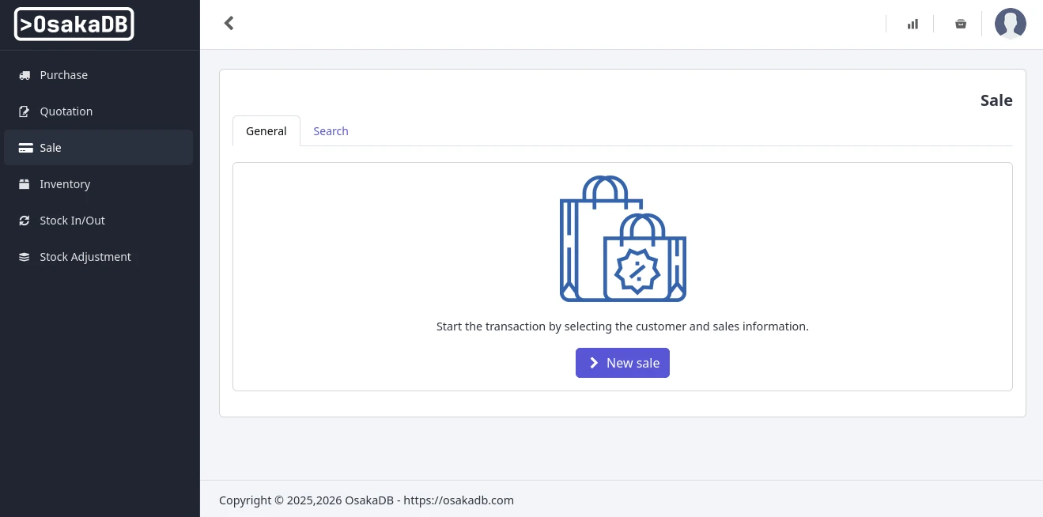The image size is (1043, 517).
Task: Click the Stock Adjustment layers icon
Action: (x=24, y=256)
